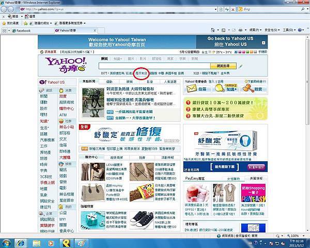Close the Yahoo!奇摩 browser tab
This screenshot has height=248, width=310.
pyautogui.click(x=95, y=30)
